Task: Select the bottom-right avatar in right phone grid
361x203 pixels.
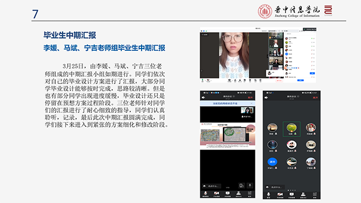Action: pyautogui.click(x=311, y=162)
